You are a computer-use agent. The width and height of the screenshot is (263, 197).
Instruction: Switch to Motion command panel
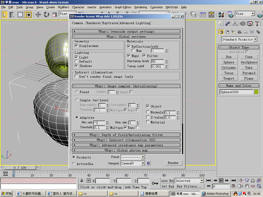point(242,24)
